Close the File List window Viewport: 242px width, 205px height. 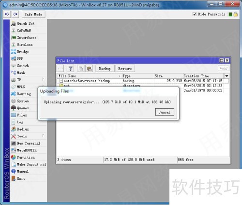point(227,60)
